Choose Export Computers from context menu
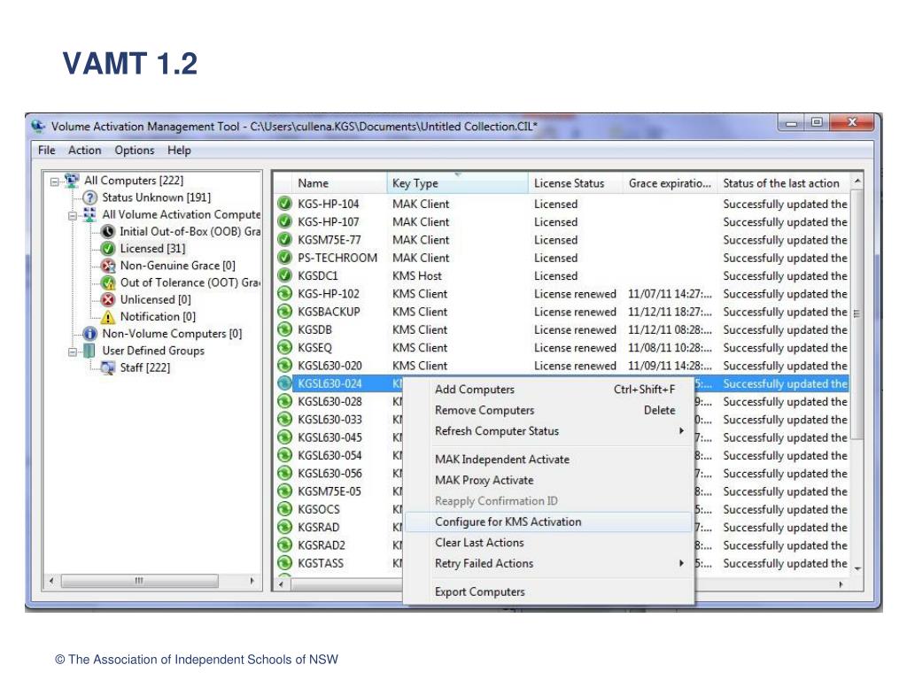This screenshot has height=680, width=907. coord(548,591)
